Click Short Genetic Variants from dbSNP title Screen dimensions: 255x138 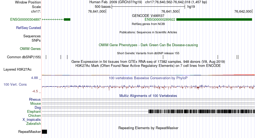pos(148,53)
